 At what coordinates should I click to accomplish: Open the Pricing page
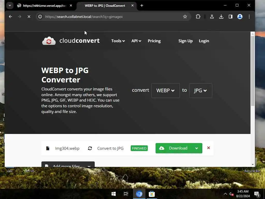click(154, 41)
